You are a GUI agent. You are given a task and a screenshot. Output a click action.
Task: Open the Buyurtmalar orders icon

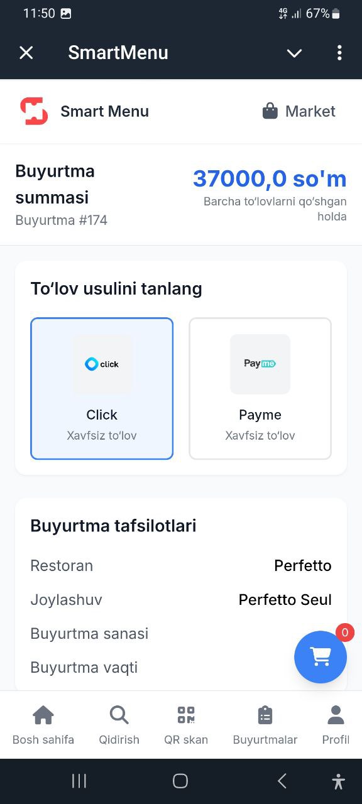click(265, 714)
